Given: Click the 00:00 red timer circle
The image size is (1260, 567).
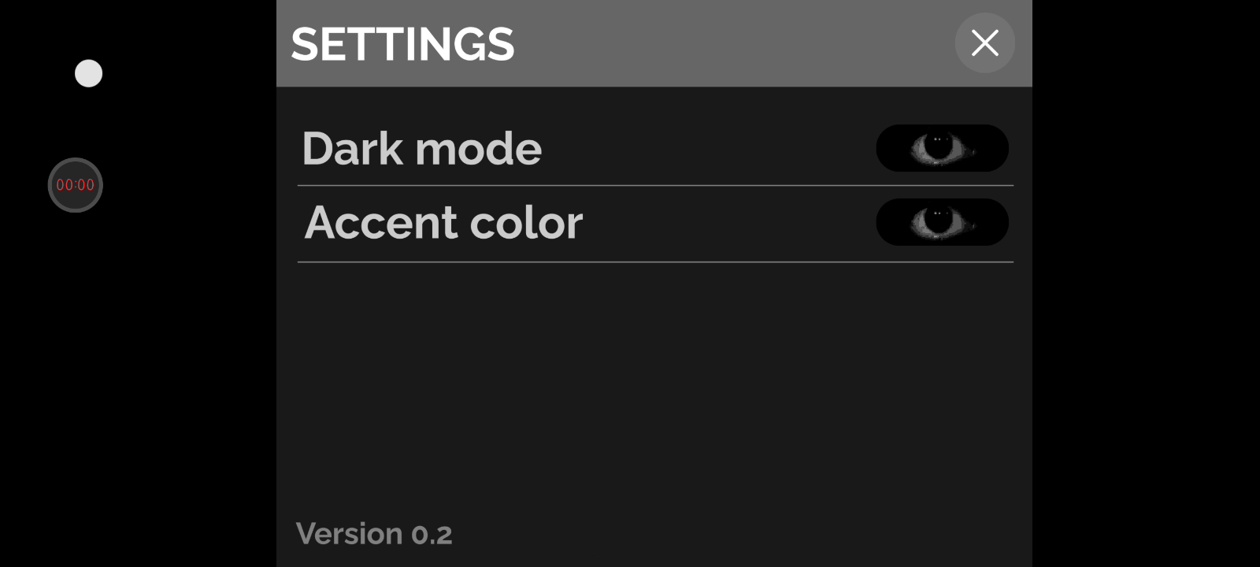Looking at the screenshot, I should (x=76, y=185).
